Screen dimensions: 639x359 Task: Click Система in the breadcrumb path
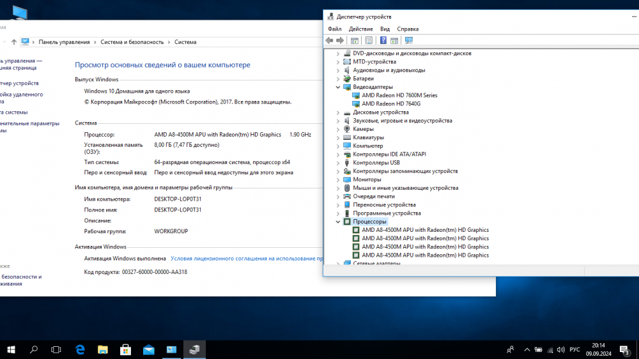185,42
